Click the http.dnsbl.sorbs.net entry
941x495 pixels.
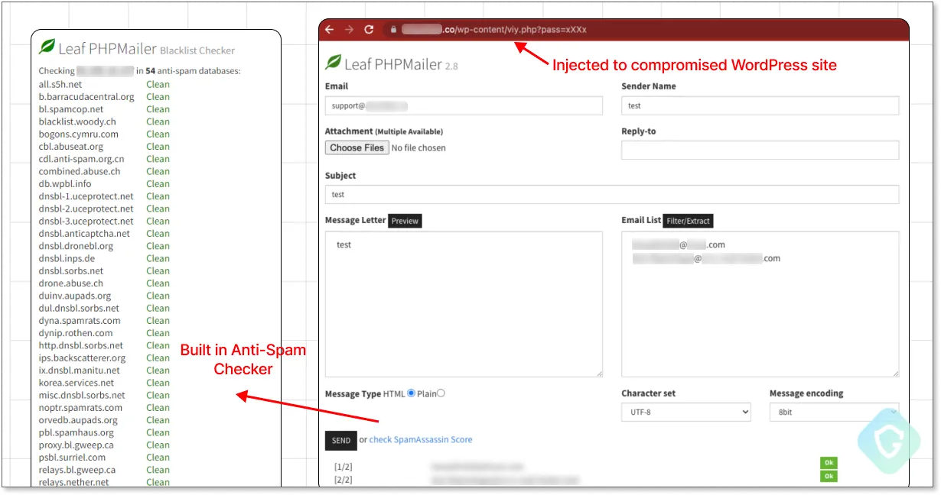(x=81, y=345)
